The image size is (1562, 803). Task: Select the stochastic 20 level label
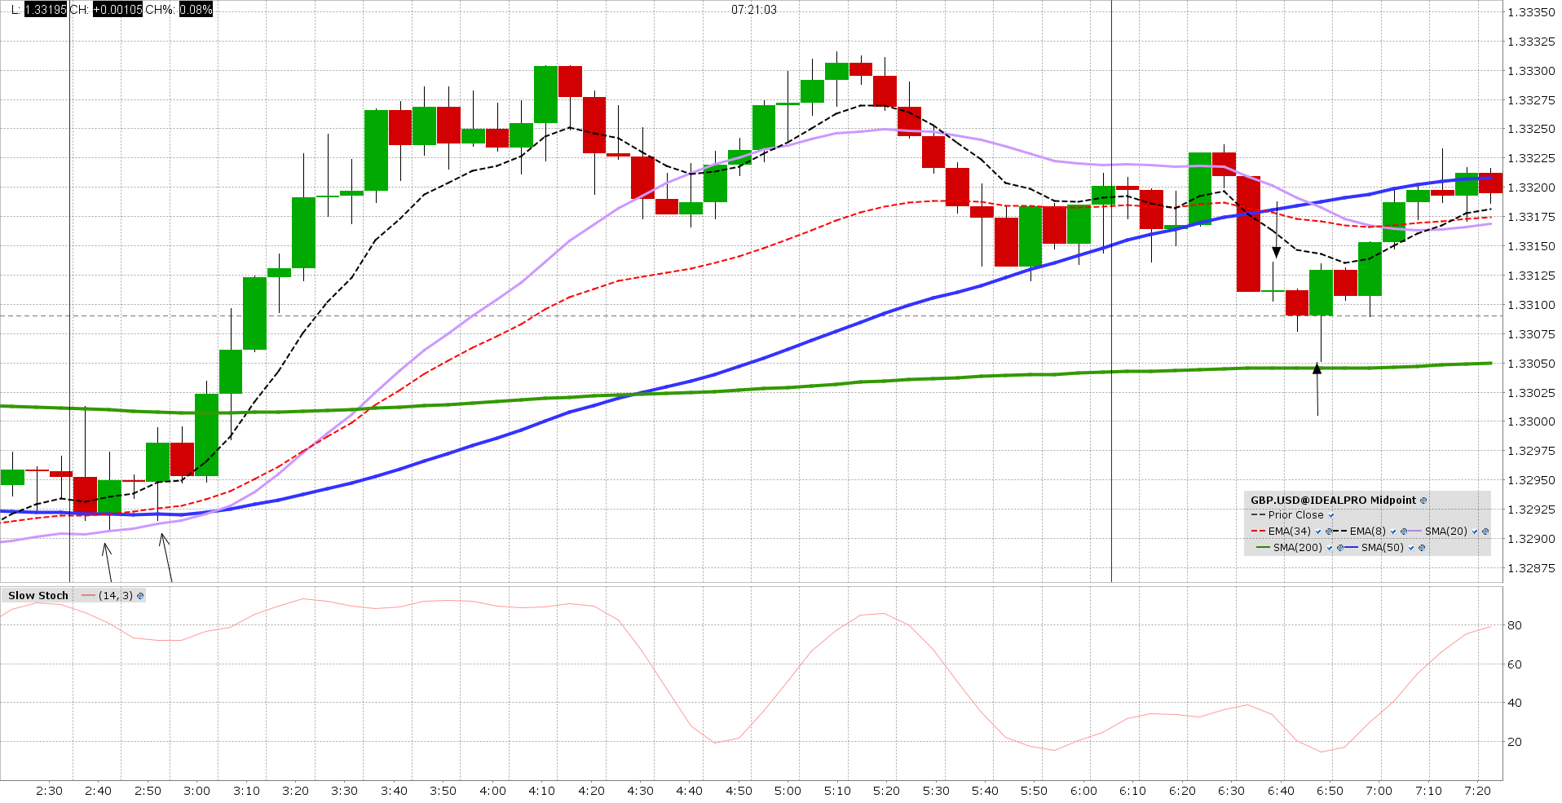[1515, 742]
